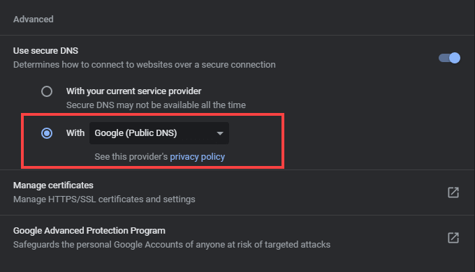The height and width of the screenshot is (272, 475).
Task: Click the dropdown arrow beside Google (Public DNS)
Action: [x=220, y=133]
